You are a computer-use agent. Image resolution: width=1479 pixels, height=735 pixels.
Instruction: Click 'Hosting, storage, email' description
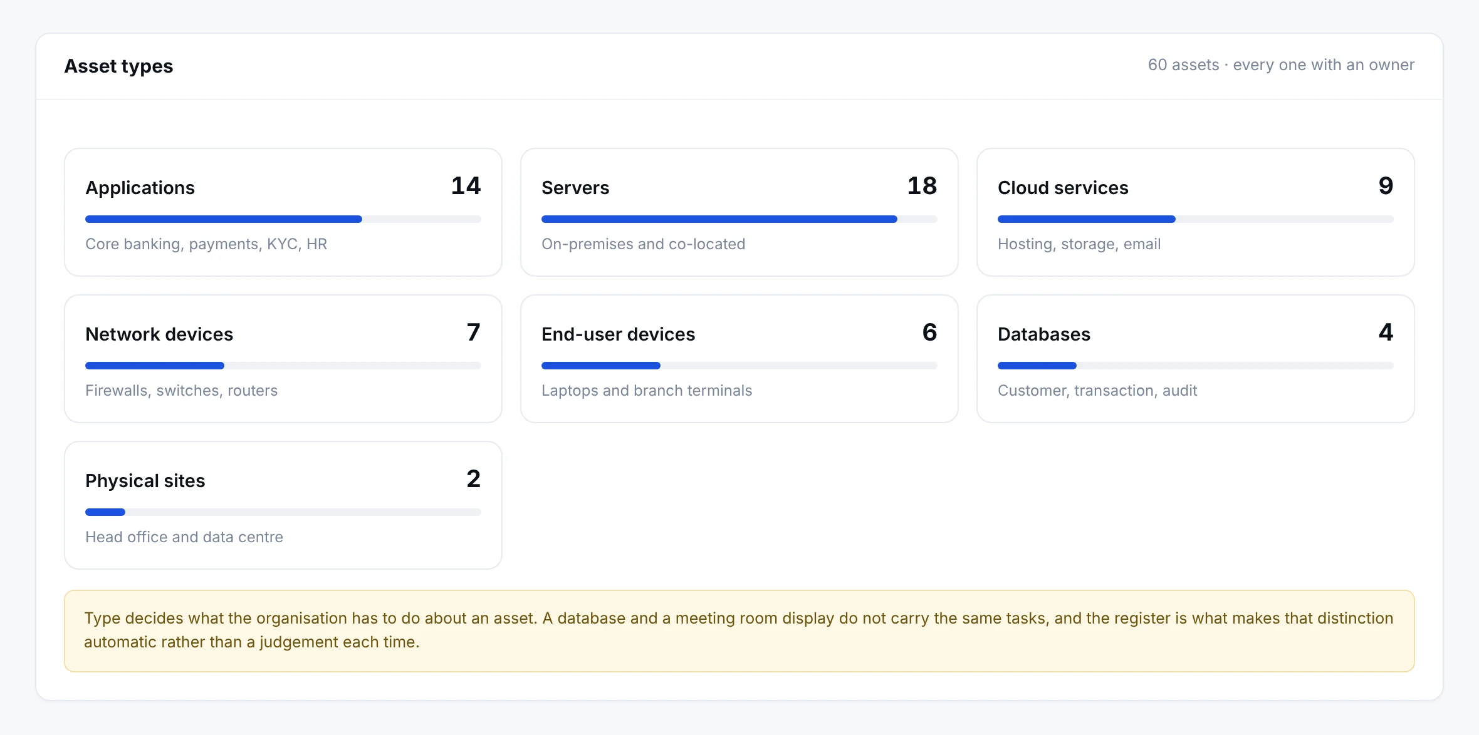point(1079,244)
